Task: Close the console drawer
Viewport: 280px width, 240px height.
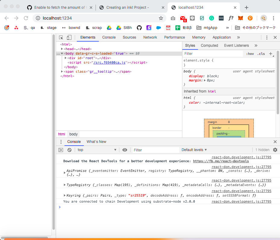Action: (275, 142)
